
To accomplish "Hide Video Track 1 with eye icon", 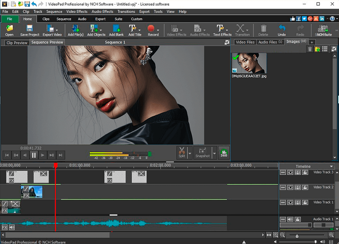I will (290, 203).
